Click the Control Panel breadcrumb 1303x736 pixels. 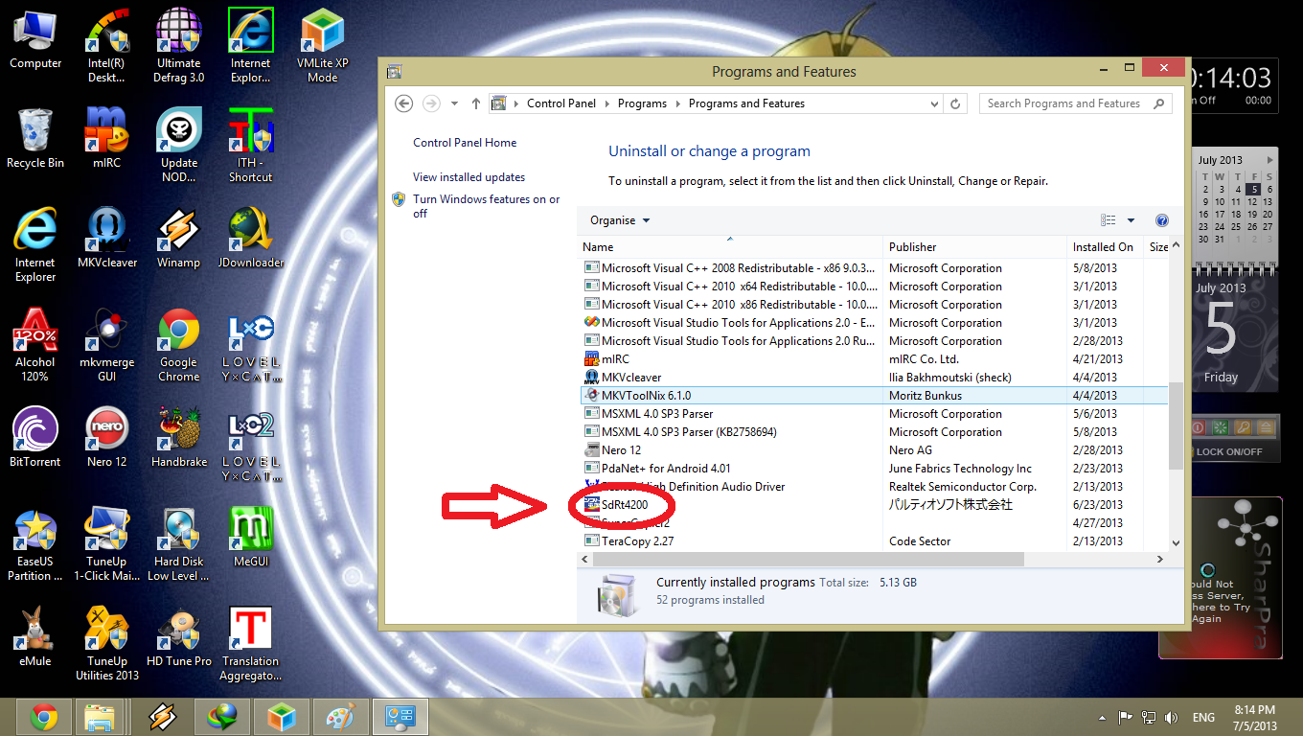tap(561, 103)
